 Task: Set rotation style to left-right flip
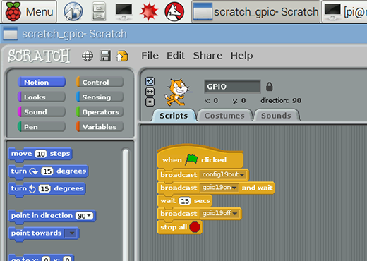[x=150, y=92]
